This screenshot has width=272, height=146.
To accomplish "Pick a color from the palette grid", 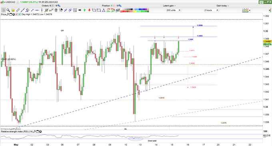I will pos(134,10).
